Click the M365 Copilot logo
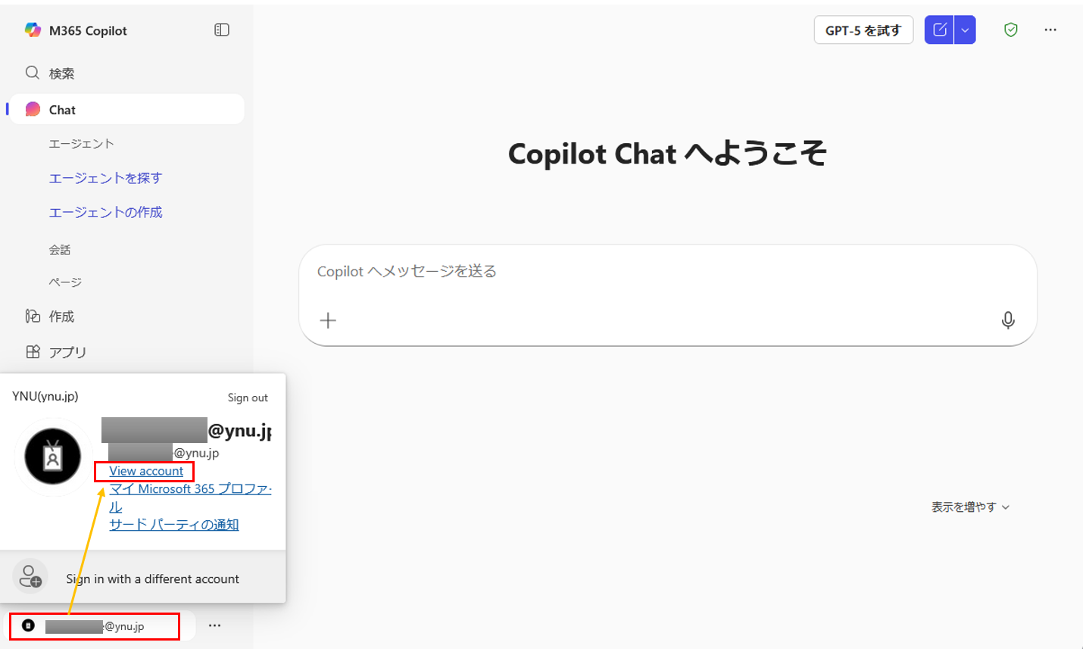This screenshot has height=661, width=1089. click(x=33, y=30)
